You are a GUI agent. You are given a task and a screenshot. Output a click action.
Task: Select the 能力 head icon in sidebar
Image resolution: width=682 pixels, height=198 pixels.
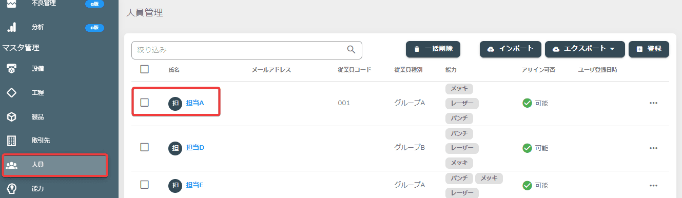pos(11,188)
